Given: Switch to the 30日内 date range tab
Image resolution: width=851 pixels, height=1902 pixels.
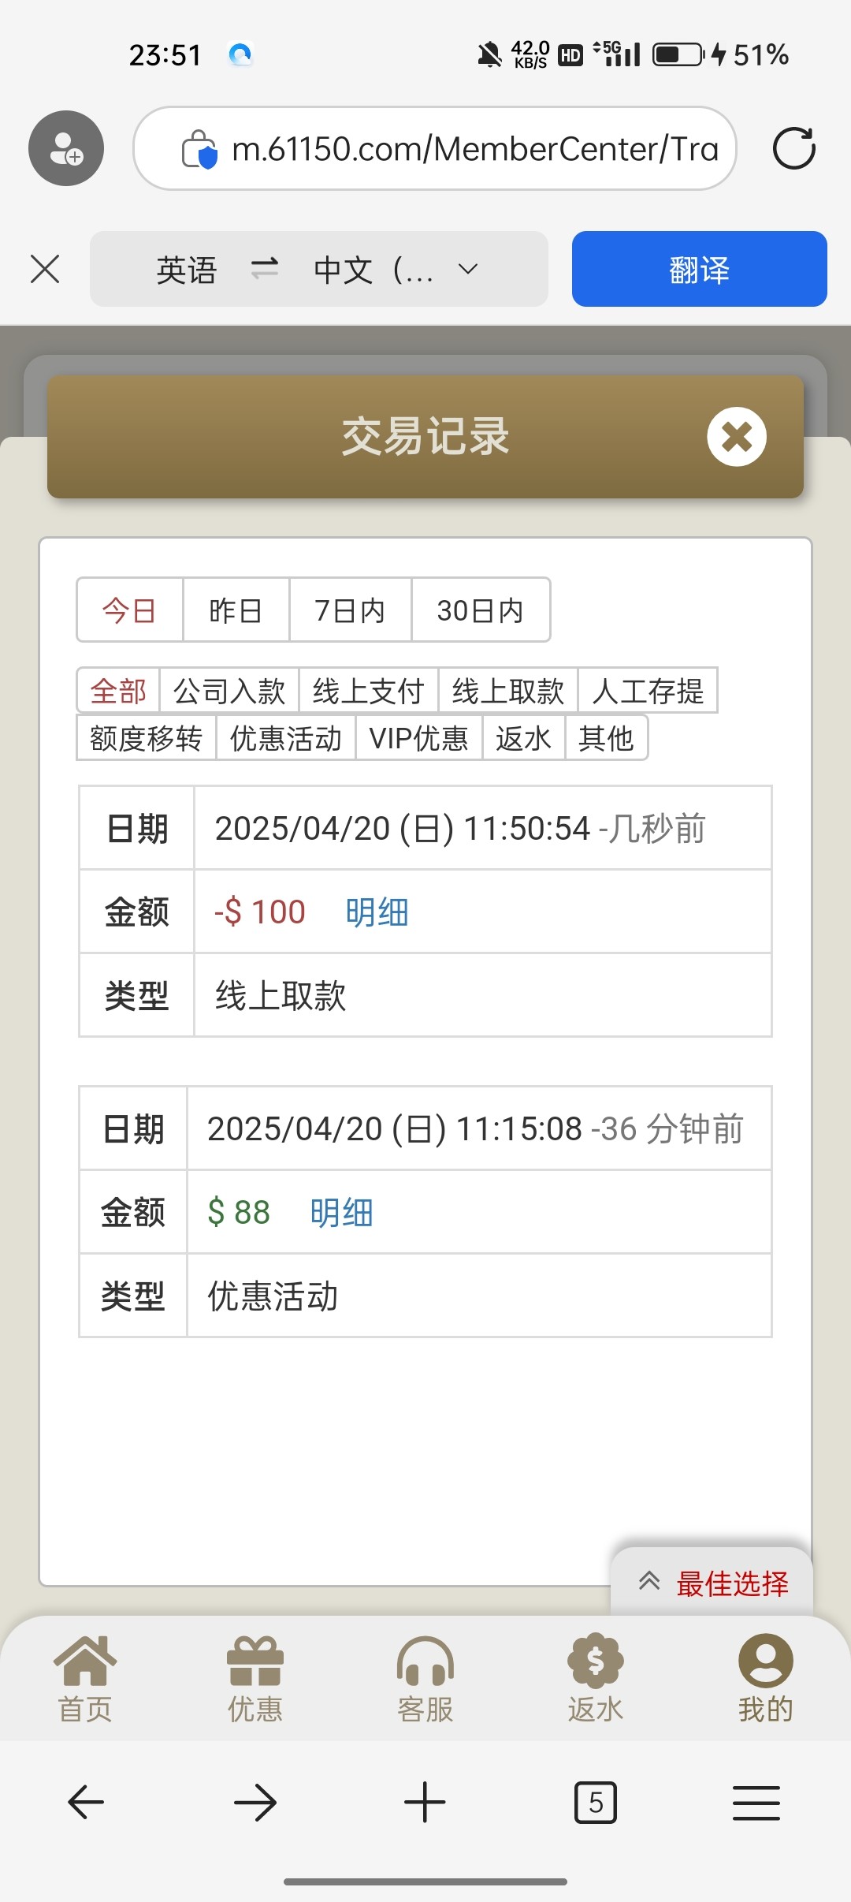Looking at the screenshot, I should point(480,610).
